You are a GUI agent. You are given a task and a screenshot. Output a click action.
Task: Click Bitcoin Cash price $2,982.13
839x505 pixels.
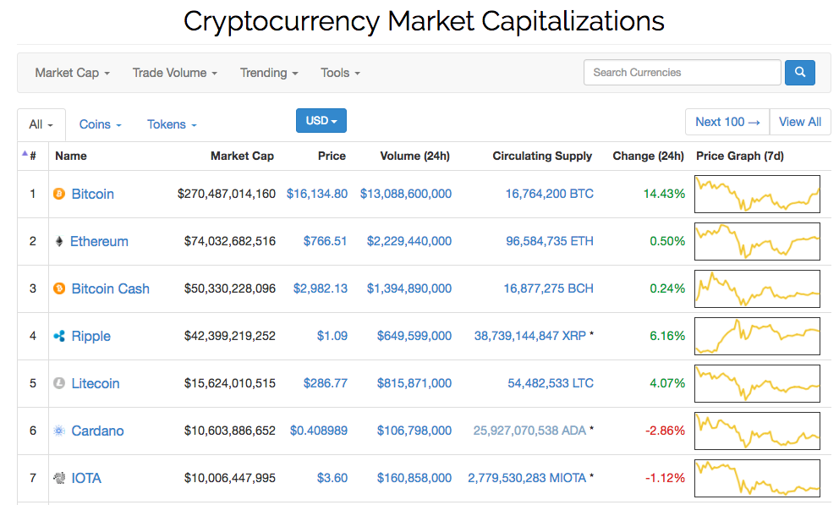(x=320, y=288)
